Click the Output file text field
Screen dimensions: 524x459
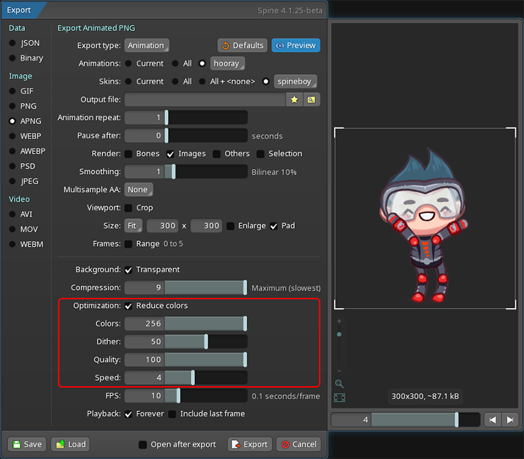pyautogui.click(x=205, y=100)
